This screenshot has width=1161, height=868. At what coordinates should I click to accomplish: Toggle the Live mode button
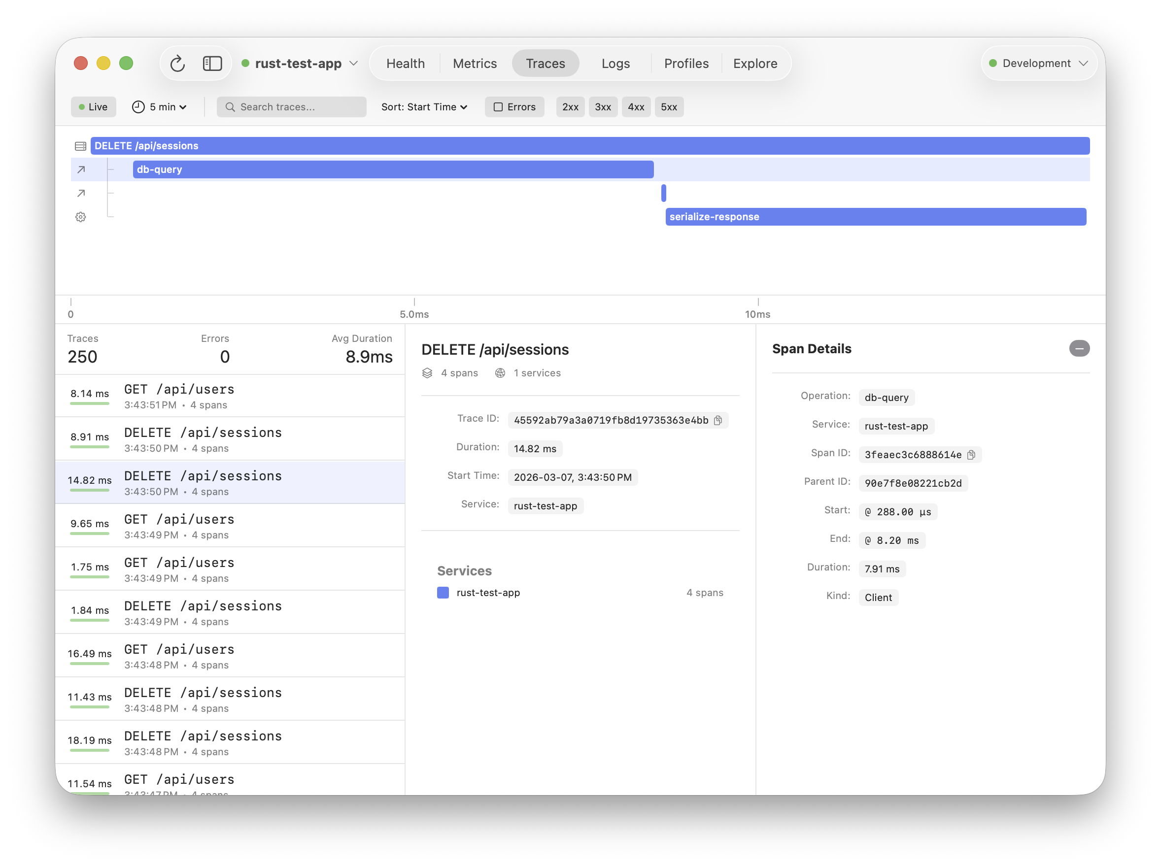[94, 107]
